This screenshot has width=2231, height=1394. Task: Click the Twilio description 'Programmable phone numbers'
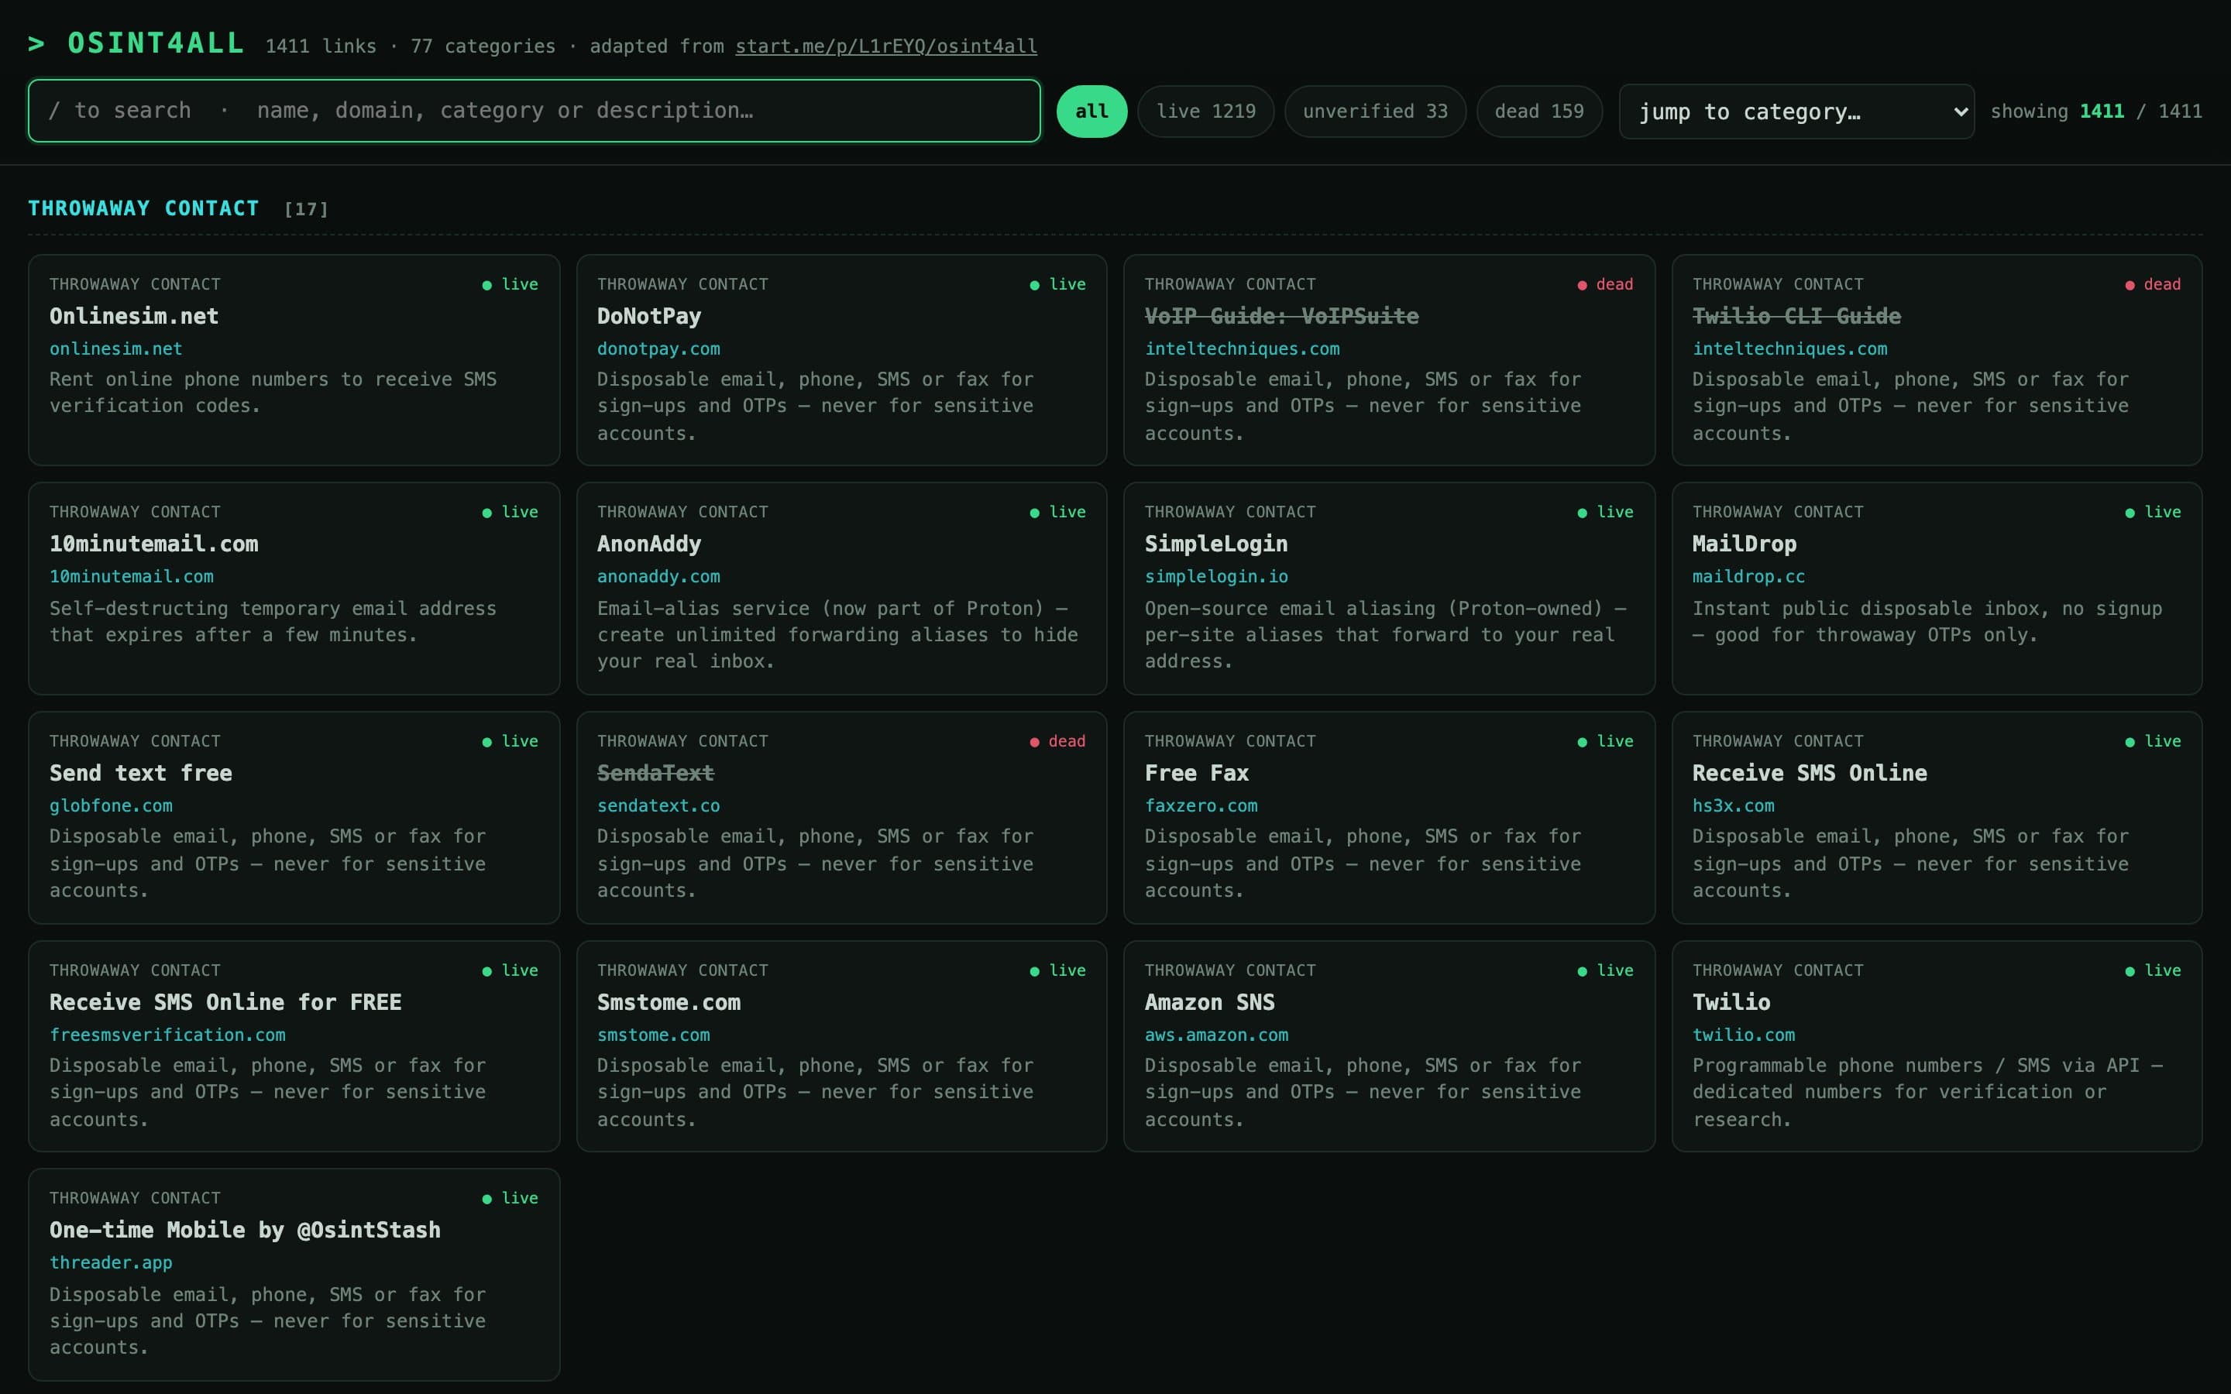1927,1092
